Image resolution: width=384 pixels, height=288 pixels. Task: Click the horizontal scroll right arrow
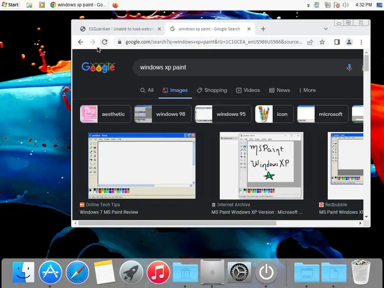(360, 223)
